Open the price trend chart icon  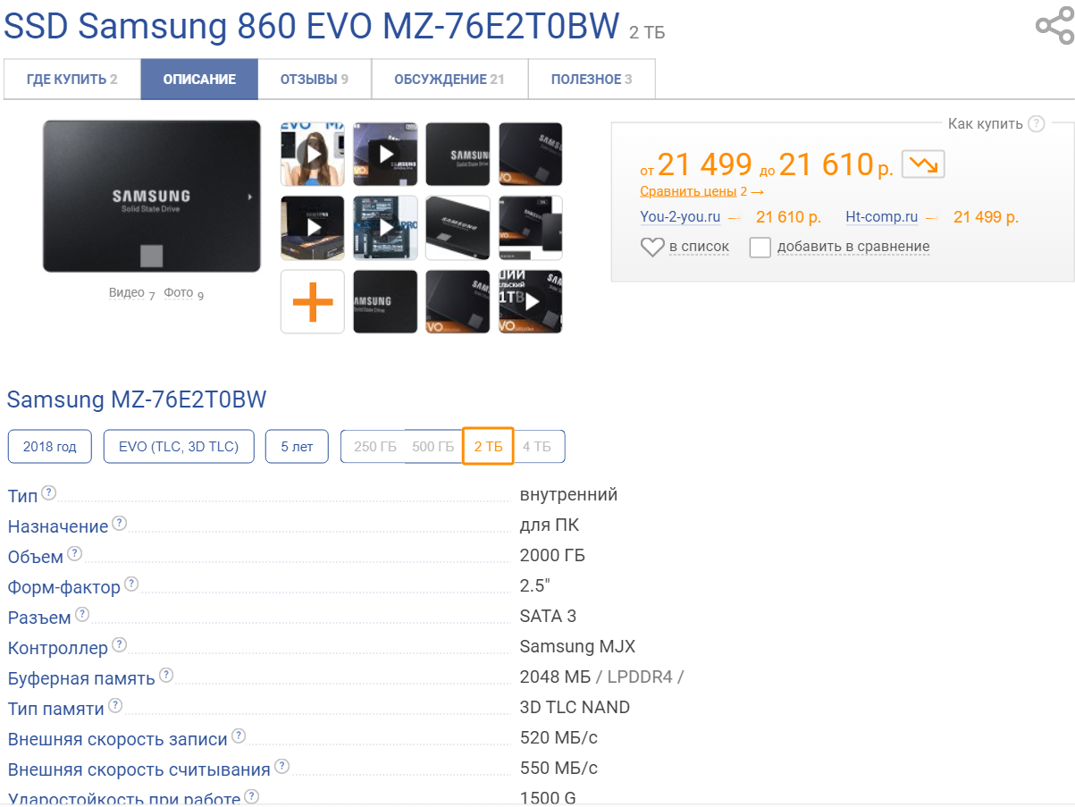(x=923, y=164)
